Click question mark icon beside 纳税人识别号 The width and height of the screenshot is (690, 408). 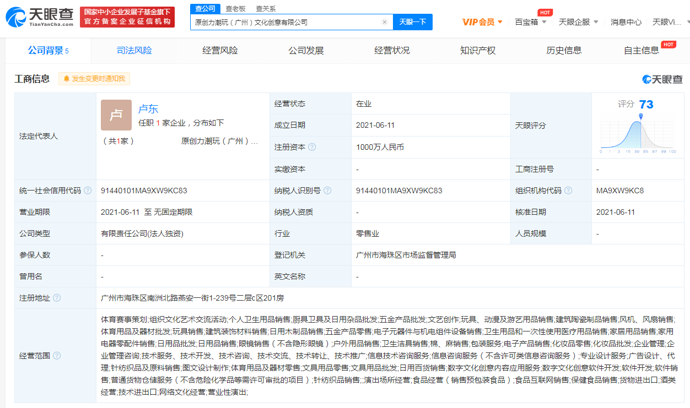328,191
